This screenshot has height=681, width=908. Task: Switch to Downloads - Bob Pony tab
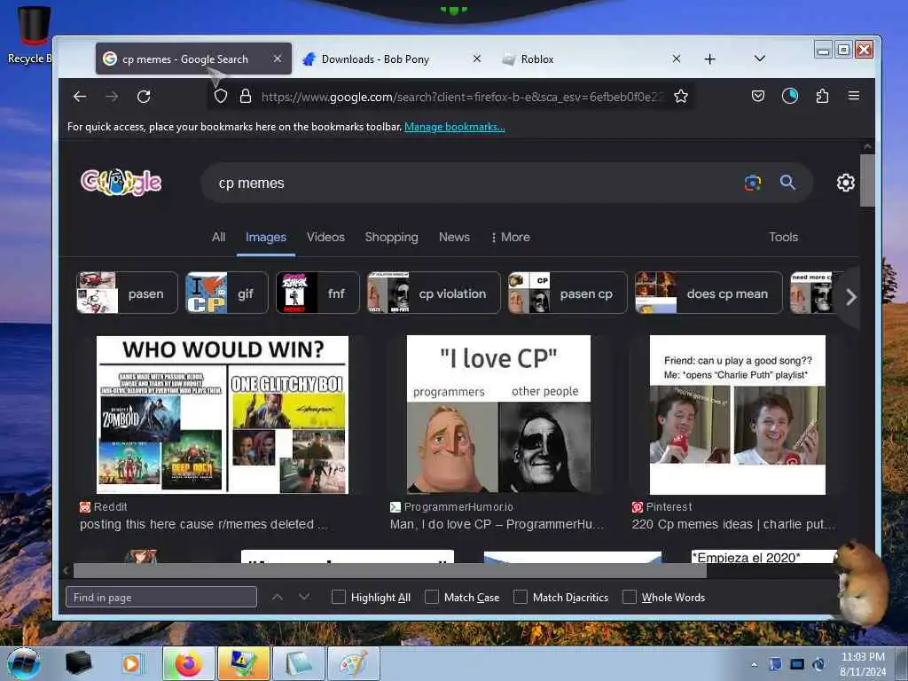[x=394, y=59]
